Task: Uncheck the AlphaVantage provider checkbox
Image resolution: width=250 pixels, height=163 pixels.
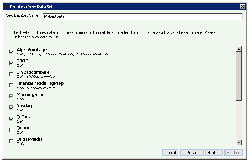Action: pyautogui.click(x=11, y=52)
